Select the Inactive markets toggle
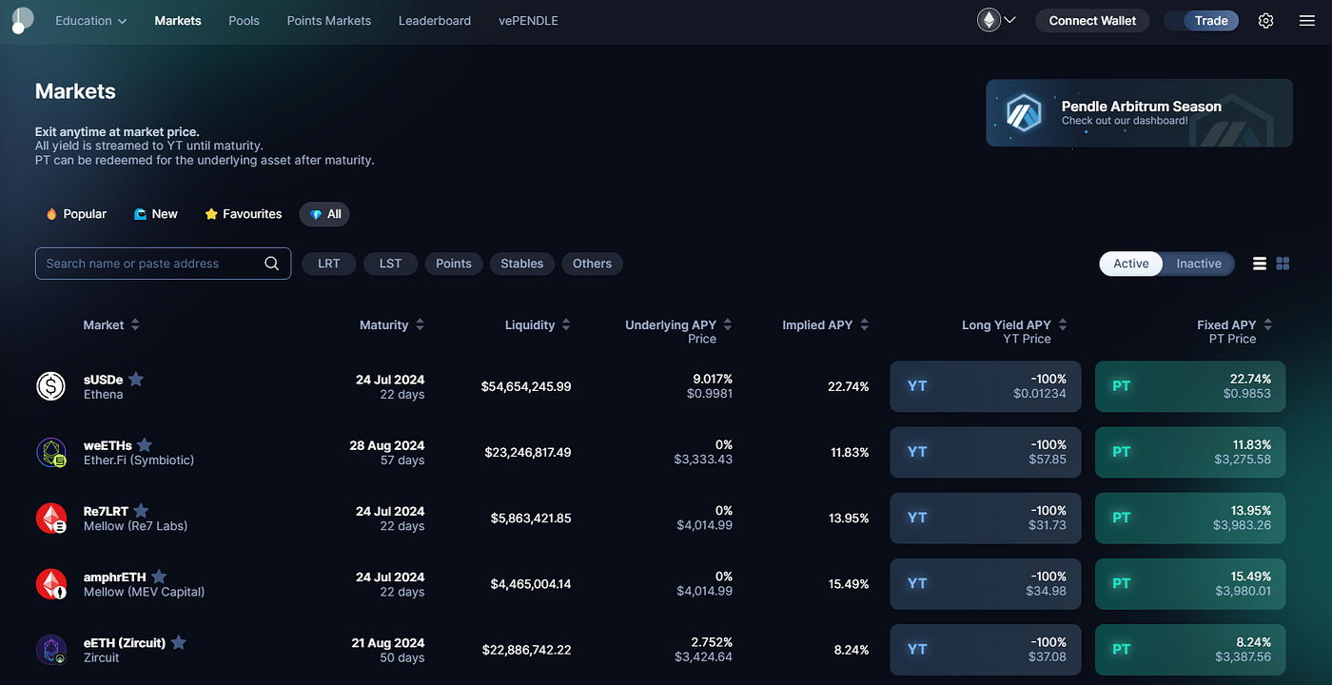Screen dimensions: 1332x685 coord(1199,264)
